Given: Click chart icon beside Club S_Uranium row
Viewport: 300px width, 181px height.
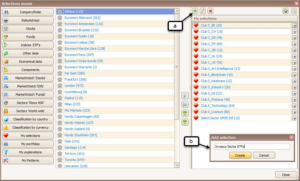Looking at the screenshot, I should tap(294, 112).
